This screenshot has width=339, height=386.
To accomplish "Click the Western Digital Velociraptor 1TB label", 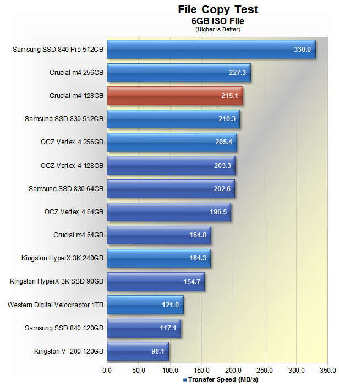I will (x=56, y=305).
